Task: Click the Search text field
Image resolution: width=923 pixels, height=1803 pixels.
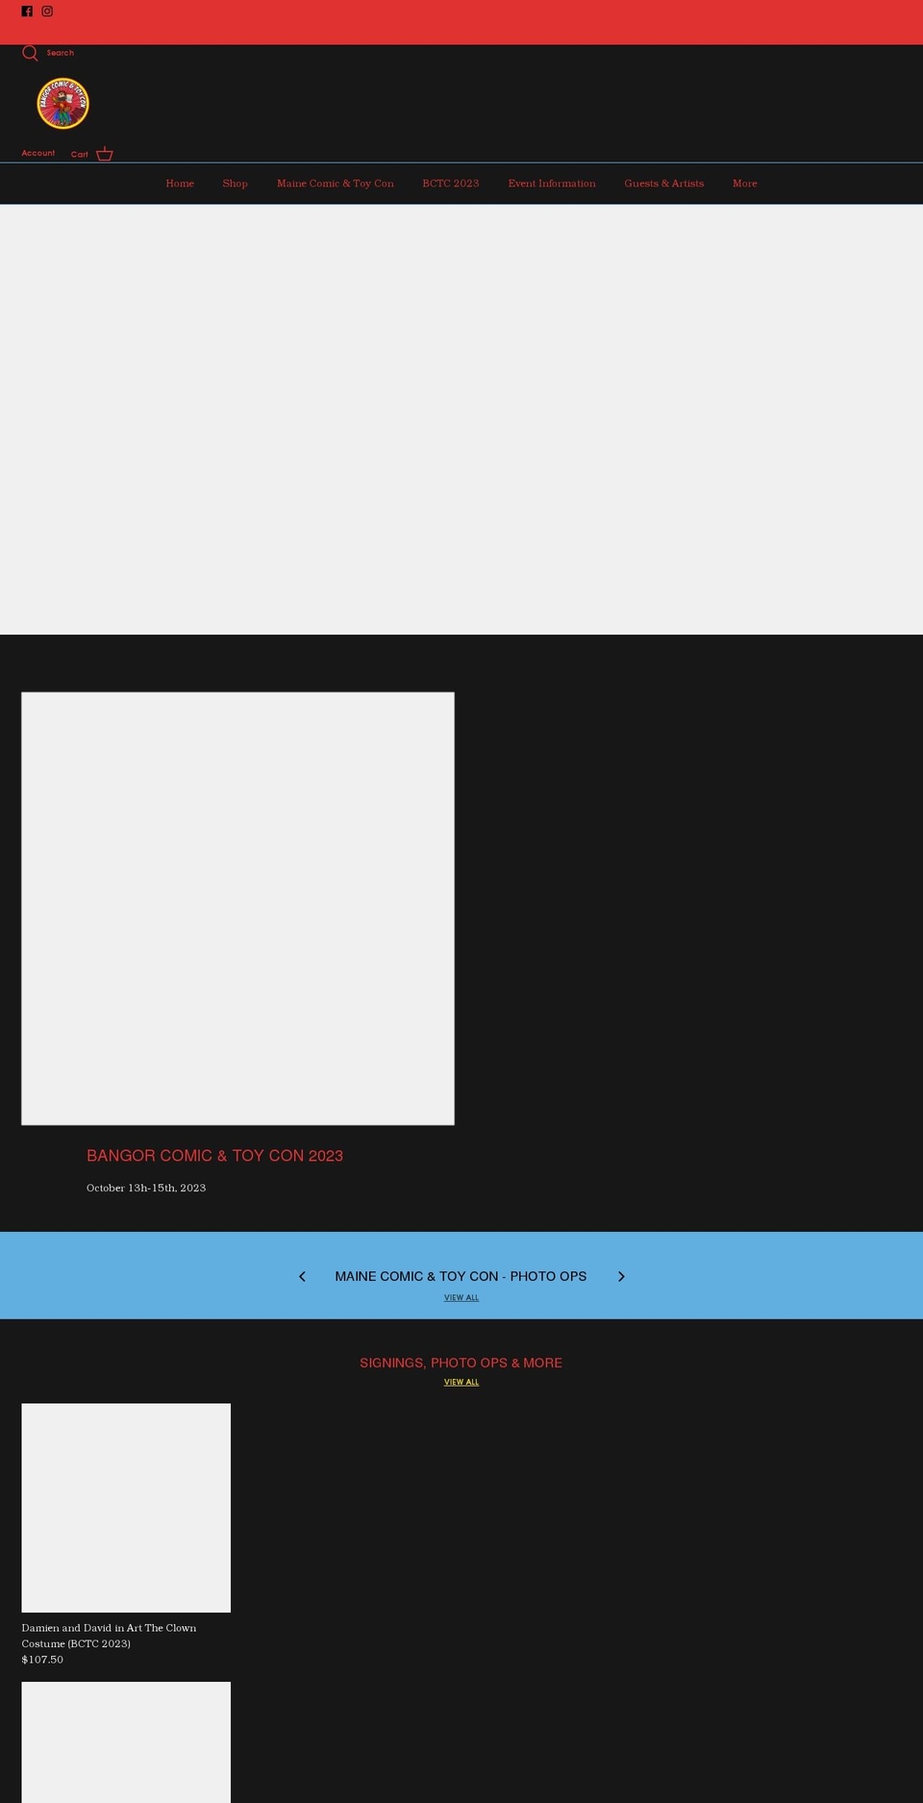Action: pos(61,53)
